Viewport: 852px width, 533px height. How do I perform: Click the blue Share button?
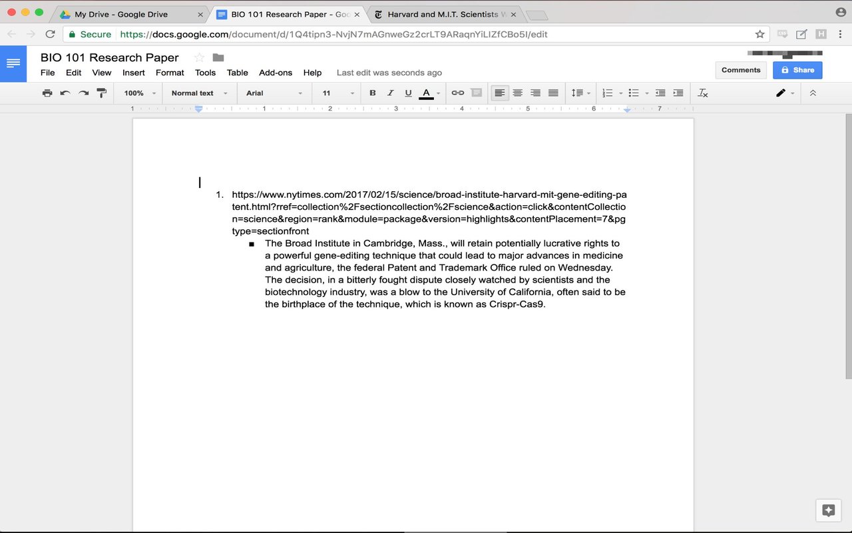pyautogui.click(x=797, y=70)
